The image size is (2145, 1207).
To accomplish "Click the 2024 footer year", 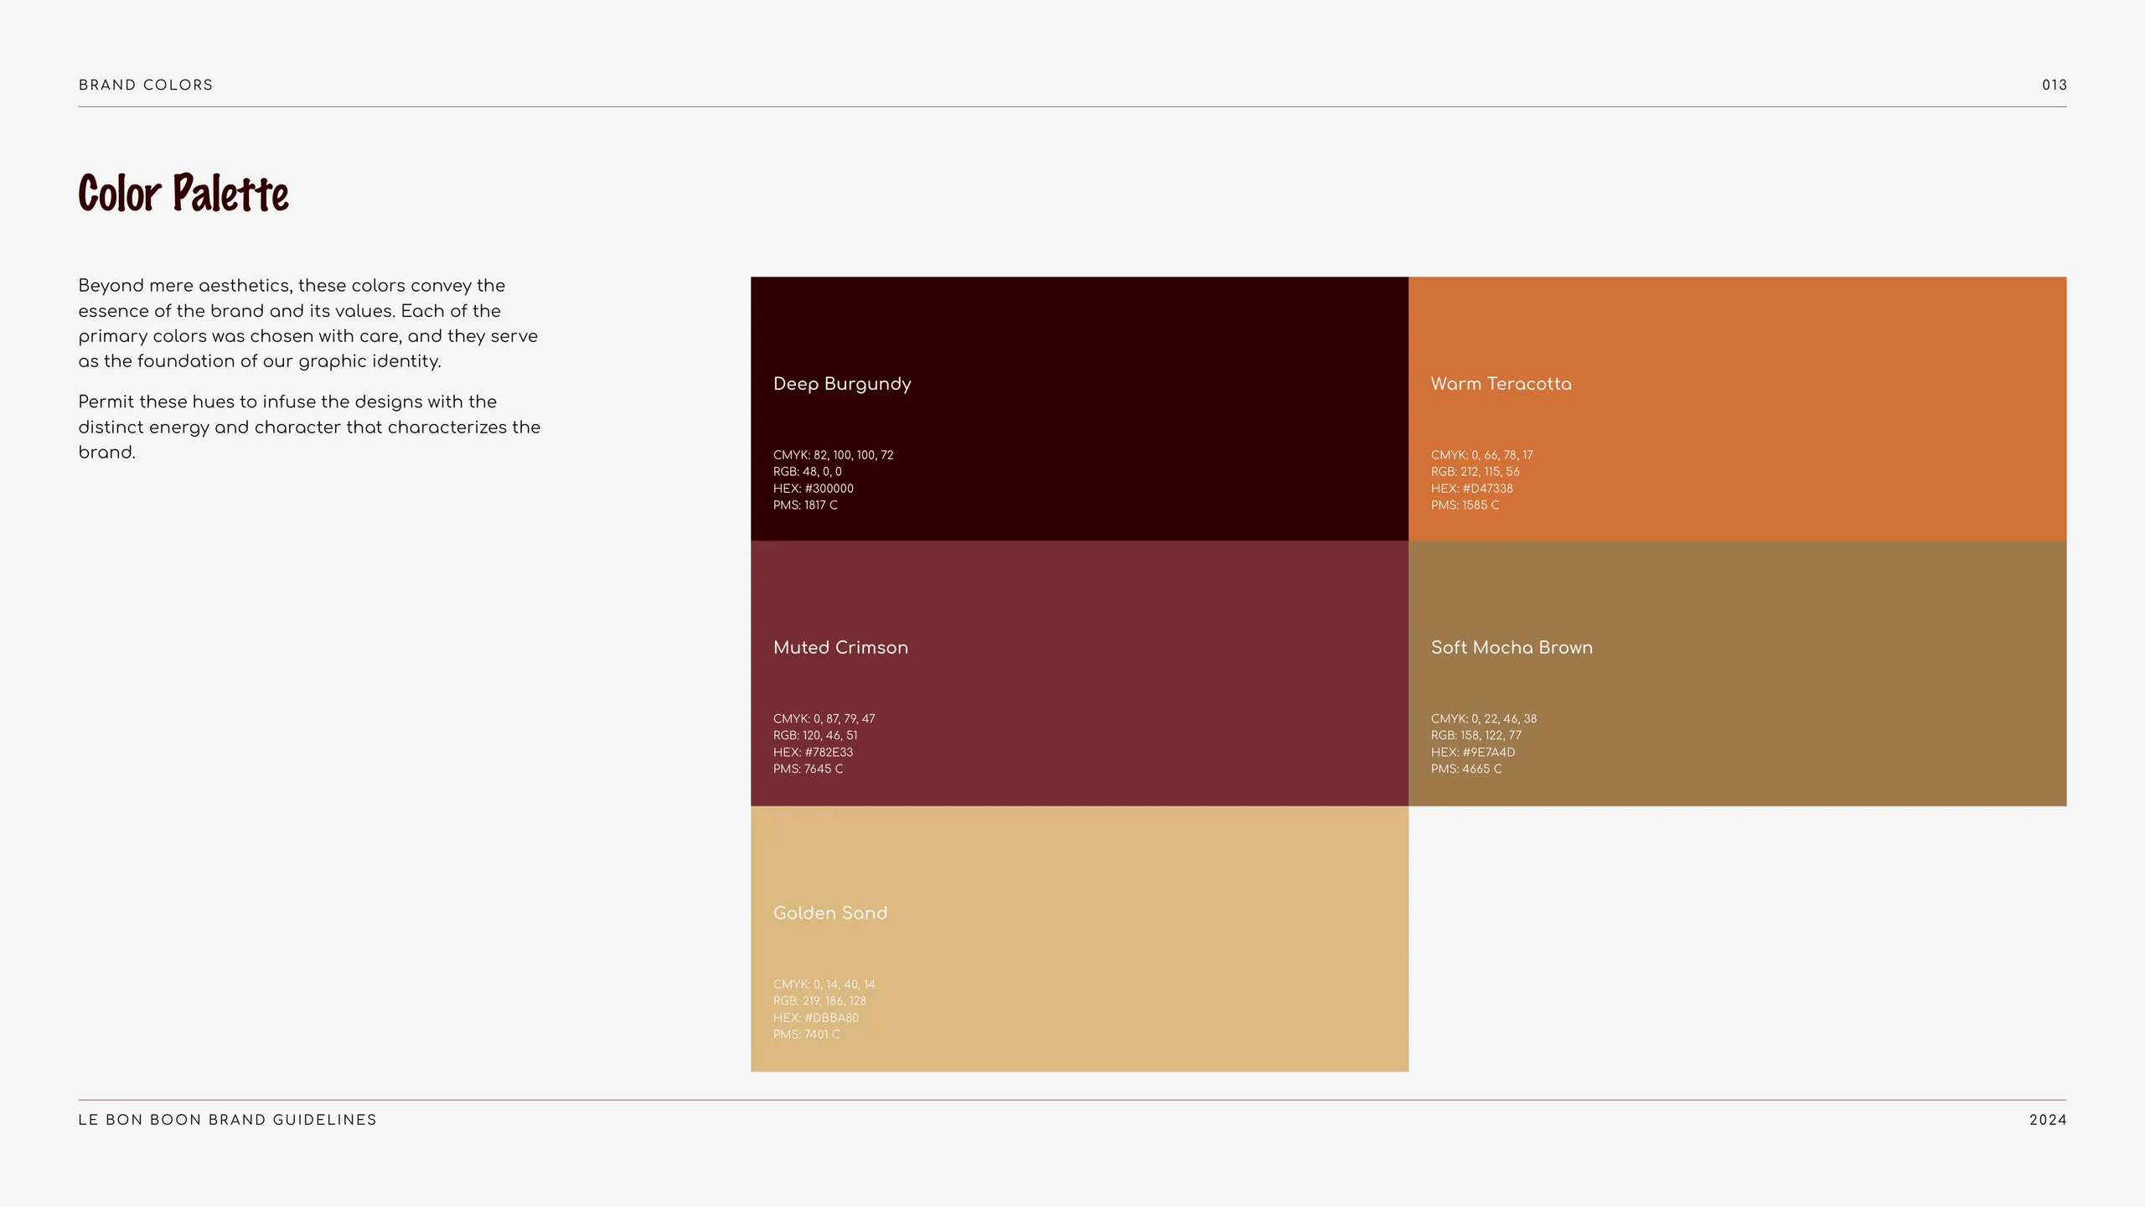I will [x=2048, y=1120].
